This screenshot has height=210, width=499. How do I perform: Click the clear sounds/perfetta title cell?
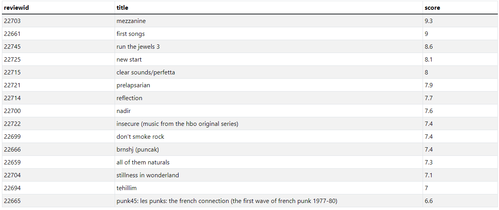click(269, 72)
